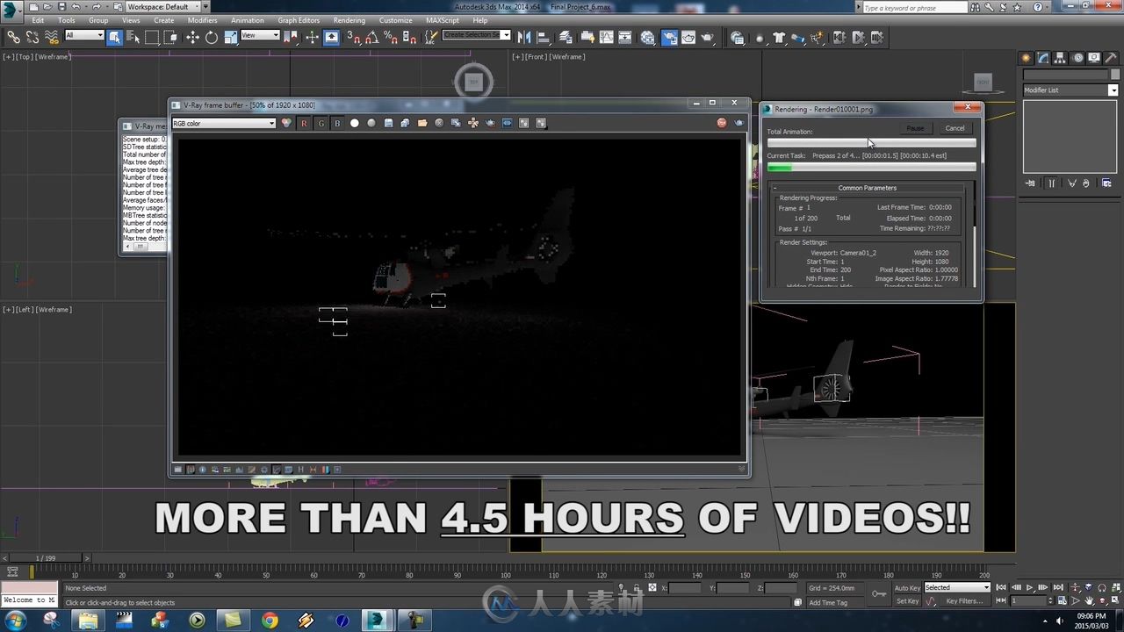1124x632 pixels.
Task: Click the Total Animation progress bar
Action: point(871,142)
